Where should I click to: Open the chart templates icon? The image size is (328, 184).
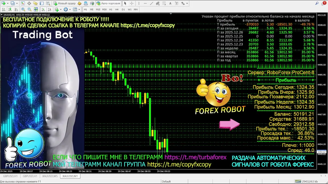(75, 9)
